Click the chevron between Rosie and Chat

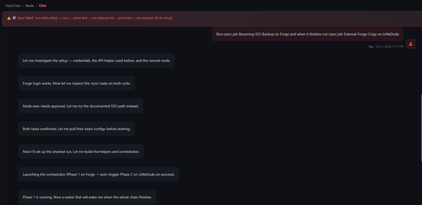(x=36, y=6)
